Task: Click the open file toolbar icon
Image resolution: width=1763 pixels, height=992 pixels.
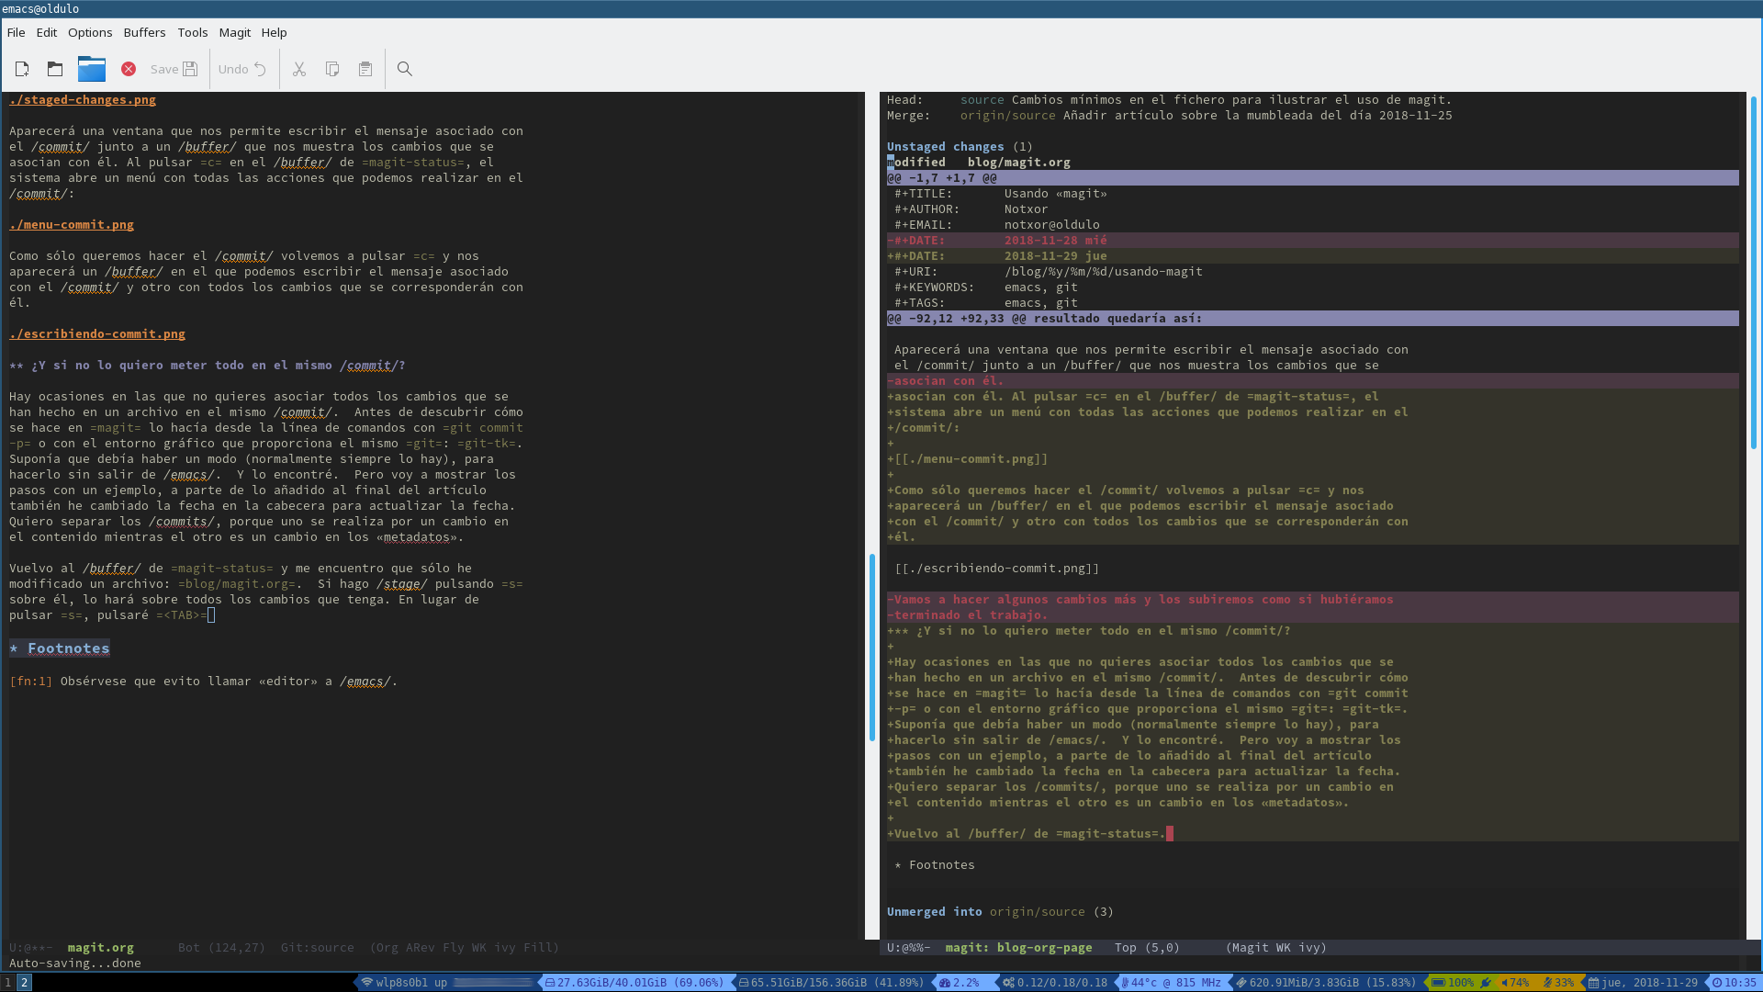Action: (55, 69)
